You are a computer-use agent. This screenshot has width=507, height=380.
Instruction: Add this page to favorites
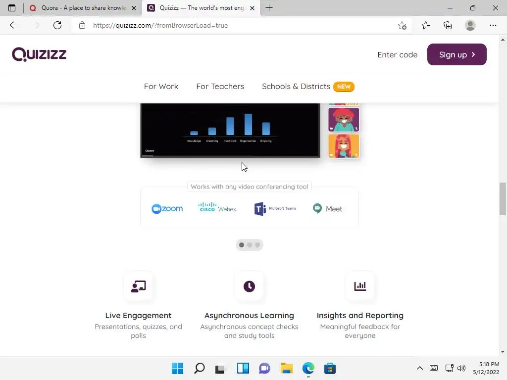point(402,25)
